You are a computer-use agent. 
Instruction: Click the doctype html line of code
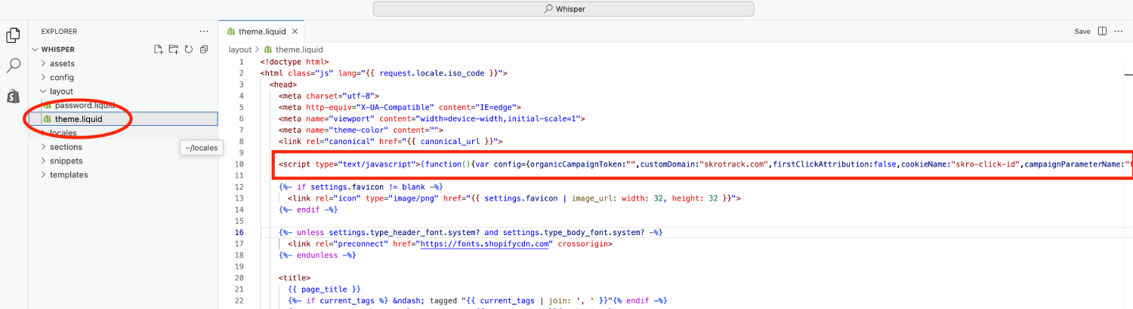[295, 62]
